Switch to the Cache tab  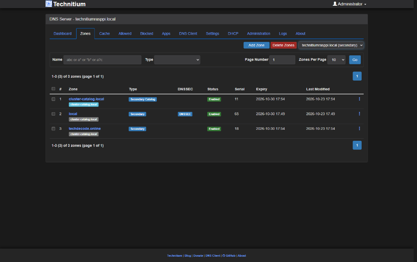(105, 33)
